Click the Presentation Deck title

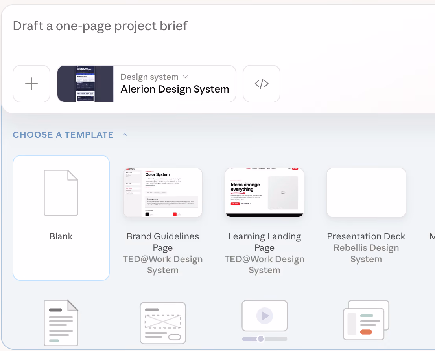point(366,236)
